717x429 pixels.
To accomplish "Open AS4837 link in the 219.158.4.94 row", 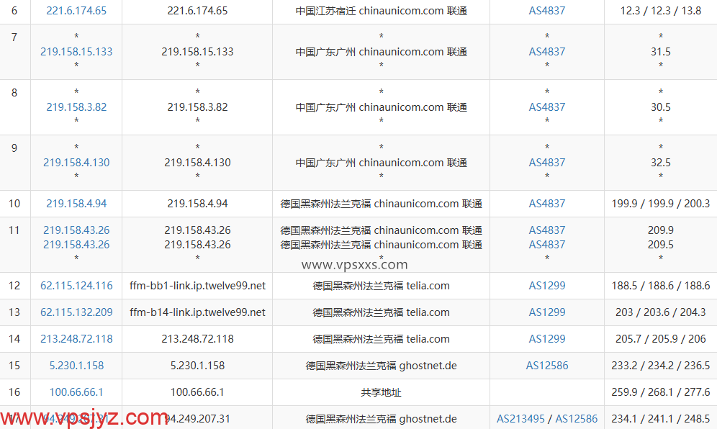I will point(547,204).
